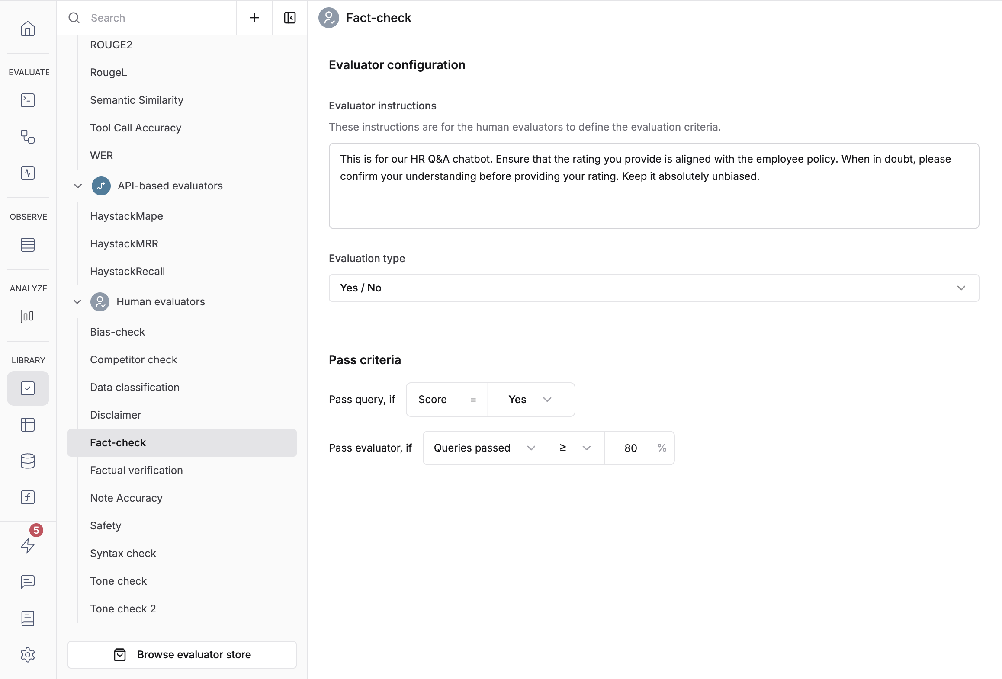Open the Evaluation type dropdown
The width and height of the screenshot is (1002, 679).
click(653, 288)
